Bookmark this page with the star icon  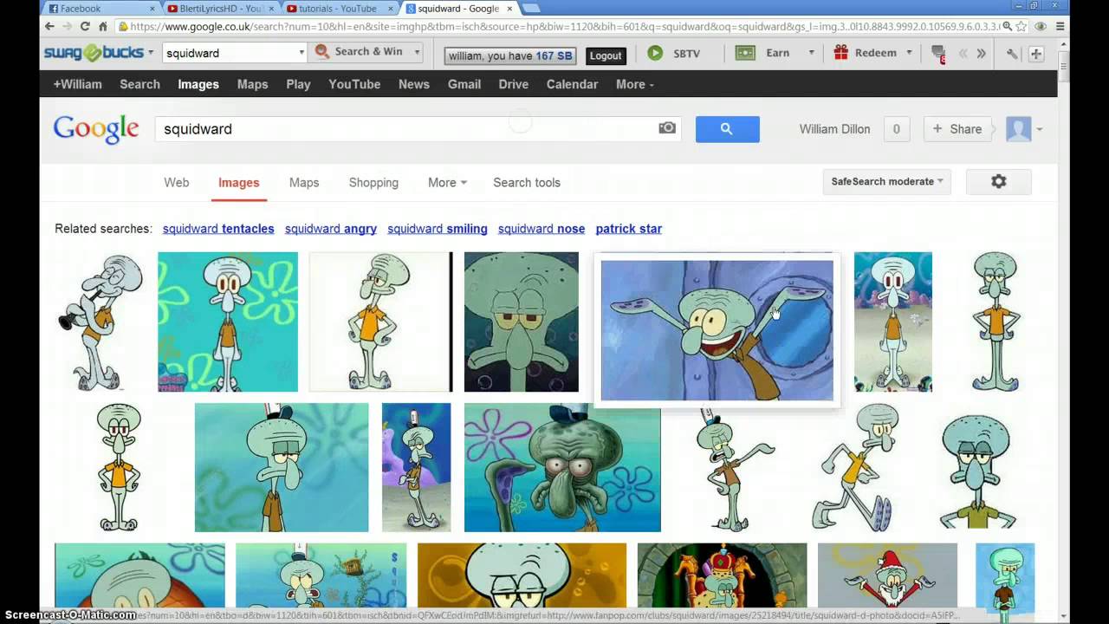point(1021,27)
